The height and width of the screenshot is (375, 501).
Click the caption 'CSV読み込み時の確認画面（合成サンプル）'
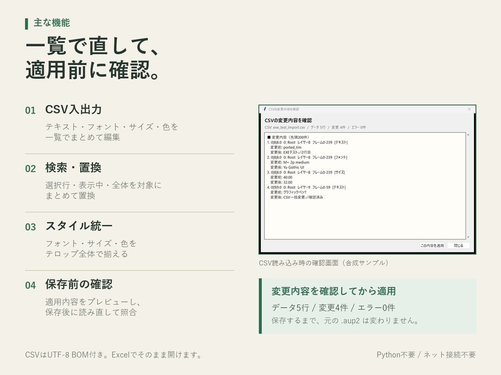pyautogui.click(x=323, y=263)
